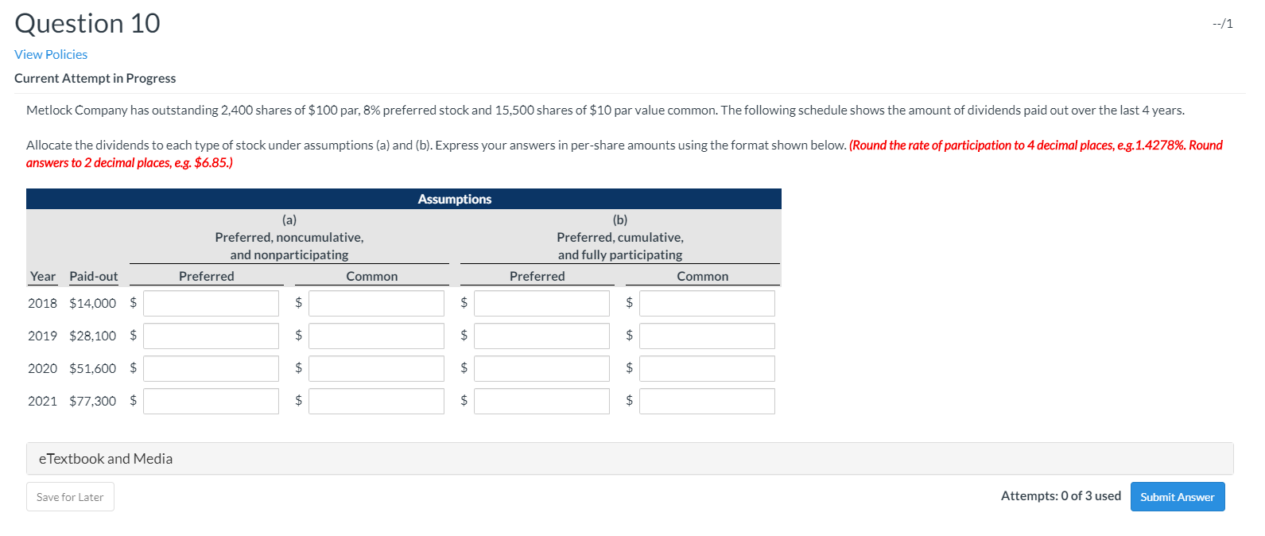Image resolution: width=1265 pixels, height=536 pixels.
Task: Select the 2021 Common noncumulative answer box
Action: (375, 401)
